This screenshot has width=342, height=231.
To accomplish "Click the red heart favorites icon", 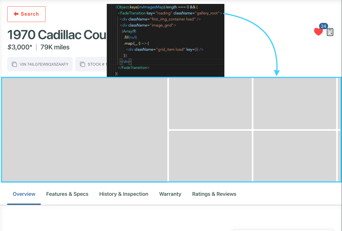I will 318,31.
